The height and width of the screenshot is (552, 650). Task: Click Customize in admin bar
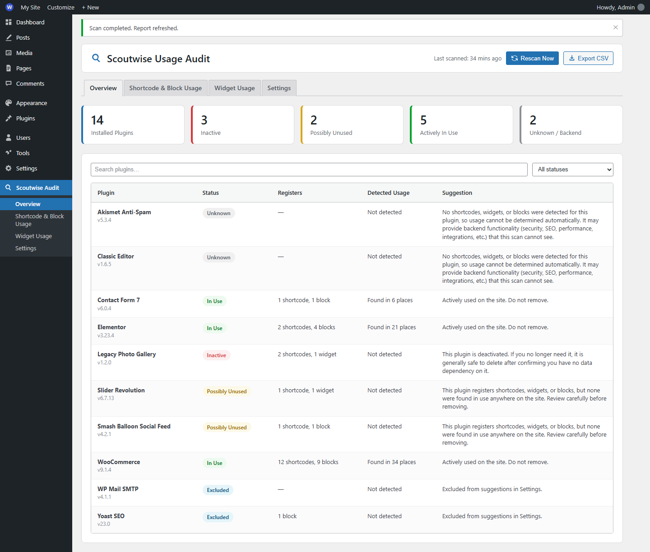tap(61, 7)
